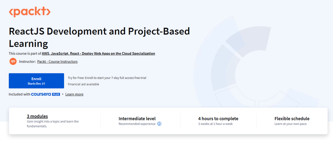Click the 7-day free trial text
The image size is (333, 141).
(107, 78)
